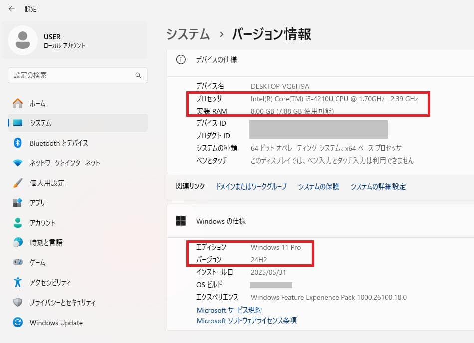Open アプリ settings section
Screen dimensions: 474x343
78,203
